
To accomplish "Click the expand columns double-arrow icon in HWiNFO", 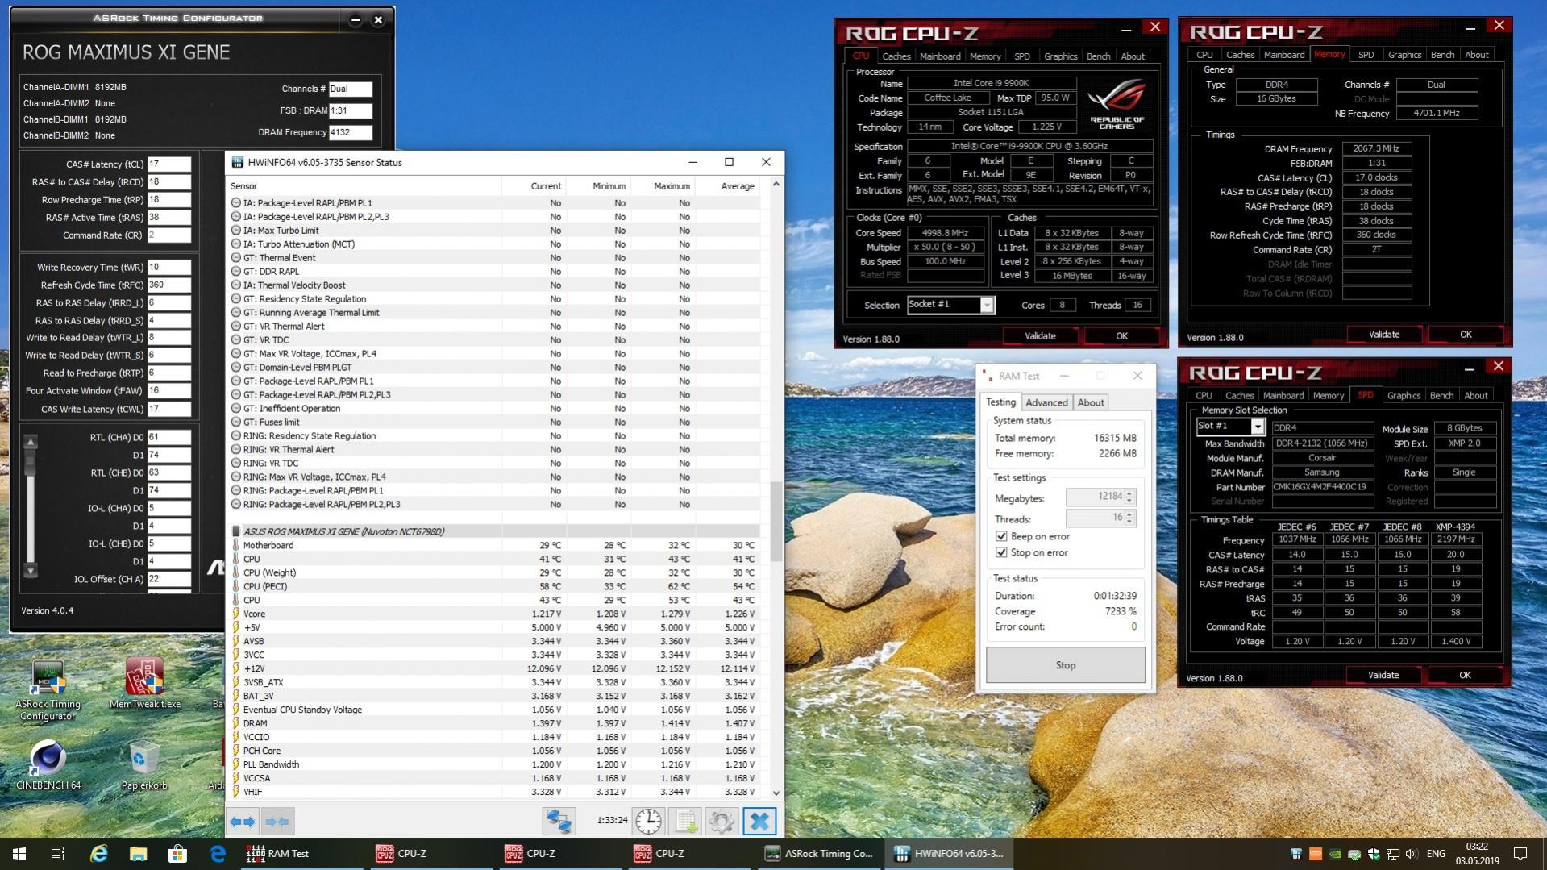I will [243, 822].
